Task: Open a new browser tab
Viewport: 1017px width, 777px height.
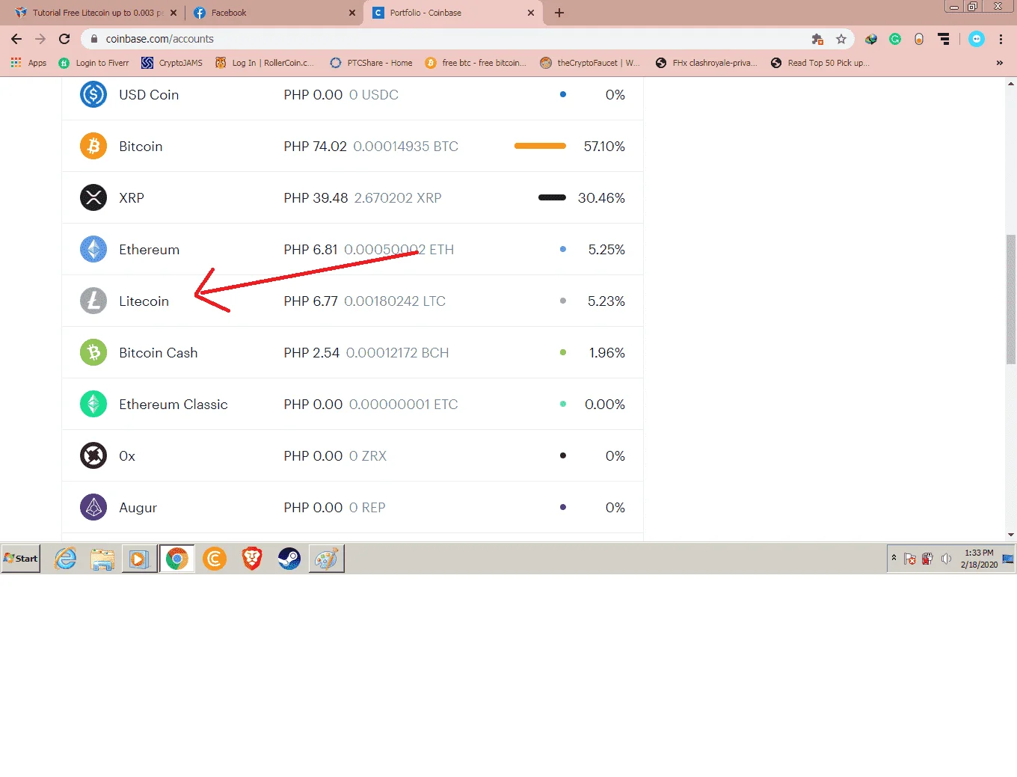Action: point(559,13)
